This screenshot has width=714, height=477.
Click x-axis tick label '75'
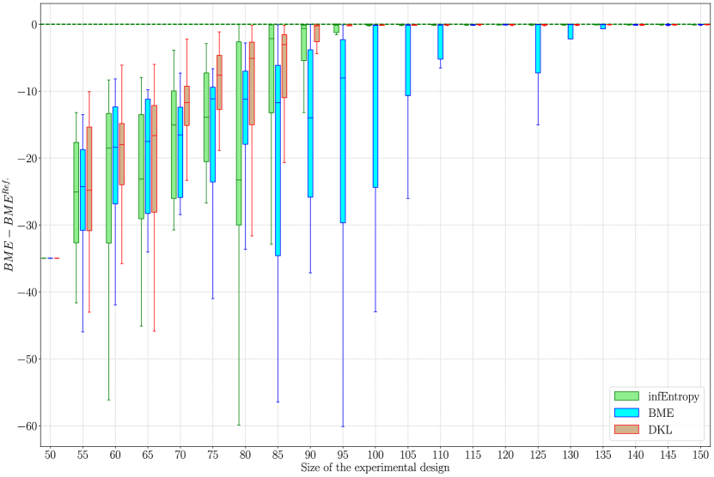click(212, 456)
